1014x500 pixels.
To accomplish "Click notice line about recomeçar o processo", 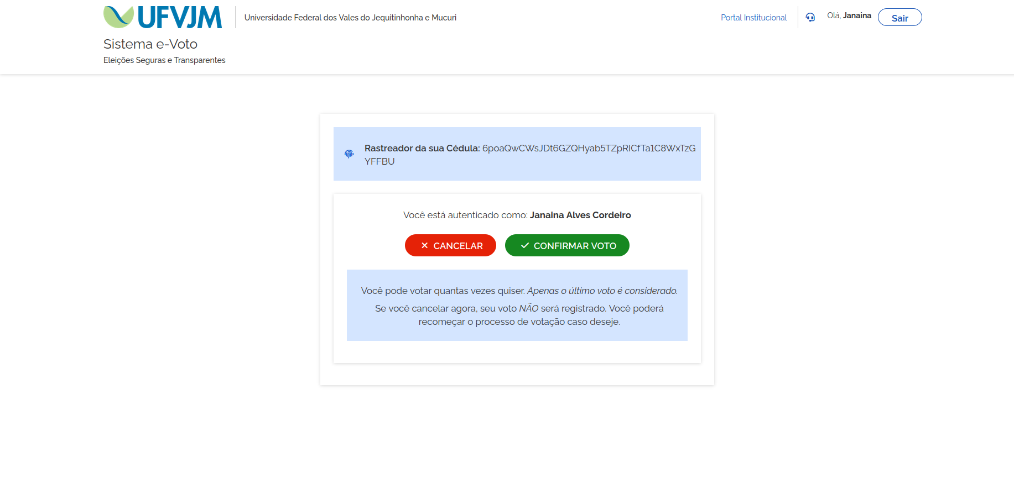I will coord(519,322).
